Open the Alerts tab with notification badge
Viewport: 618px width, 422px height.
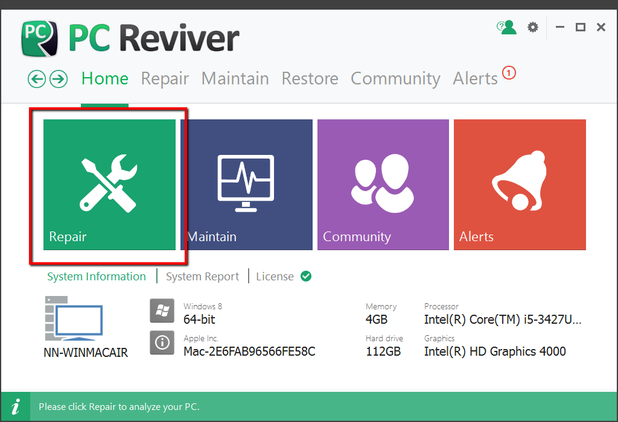pyautogui.click(x=476, y=79)
